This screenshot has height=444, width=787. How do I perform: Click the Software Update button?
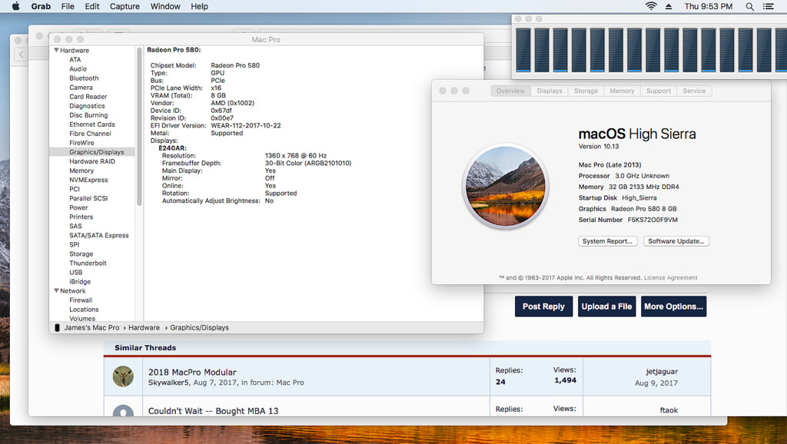click(676, 241)
